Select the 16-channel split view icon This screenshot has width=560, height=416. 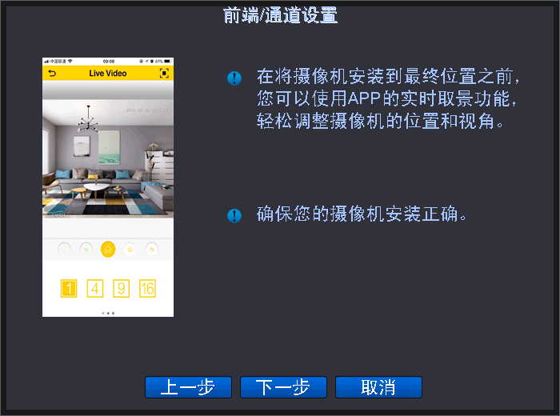(x=147, y=288)
